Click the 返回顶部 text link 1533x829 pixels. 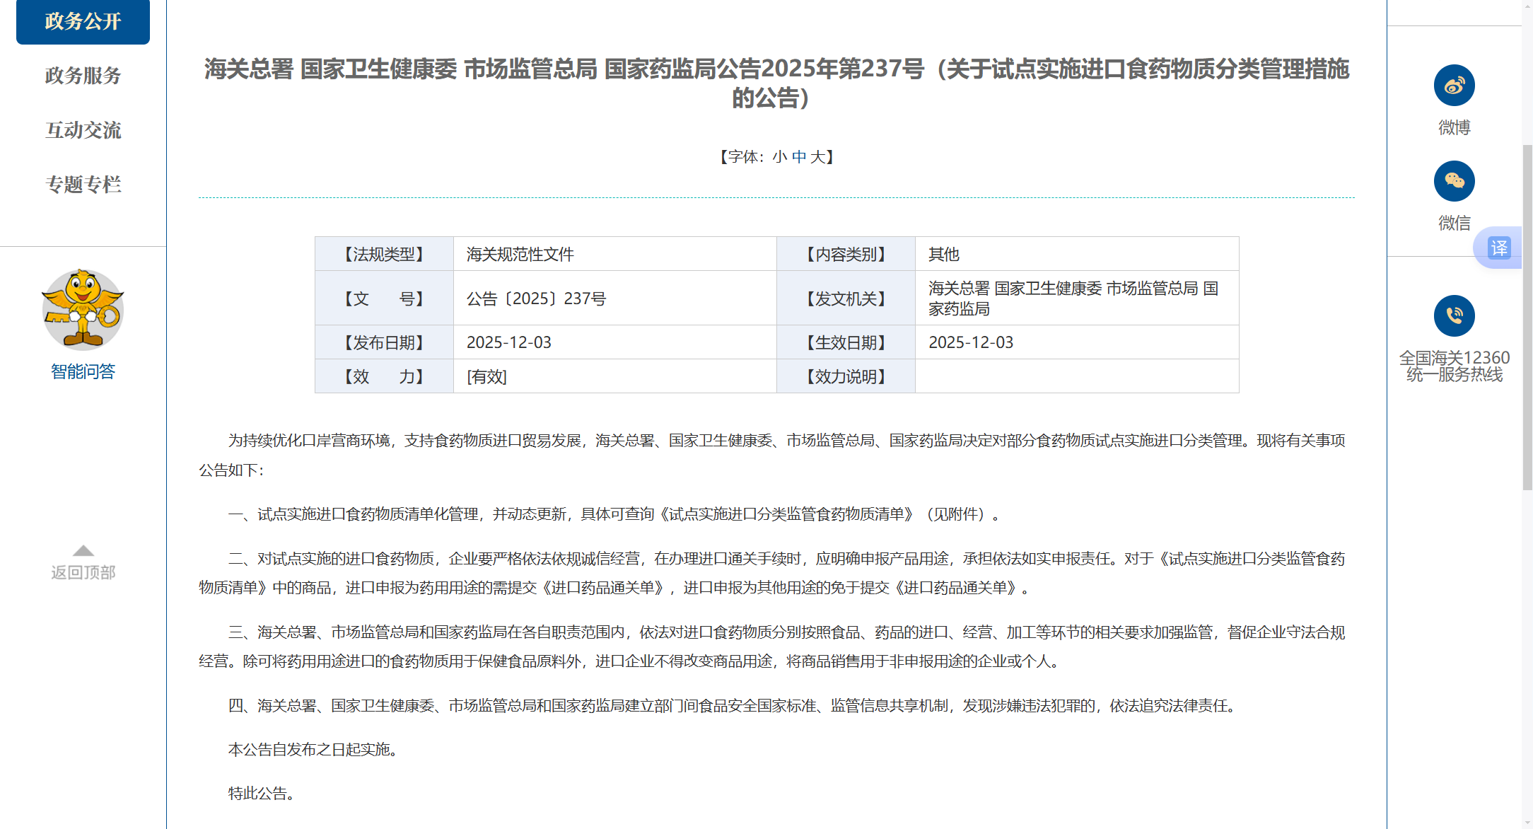[x=83, y=572]
